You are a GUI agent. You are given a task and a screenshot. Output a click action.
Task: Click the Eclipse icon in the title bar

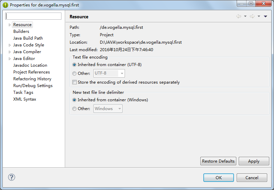click(x=5, y=5)
